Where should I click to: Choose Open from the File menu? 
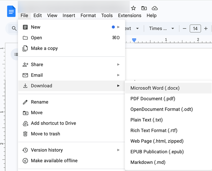(x=72, y=38)
